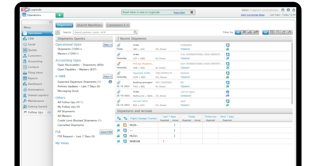The height and width of the screenshot is (166, 316).
Task: Filter by import arrow icon
Action: tap(278, 32)
